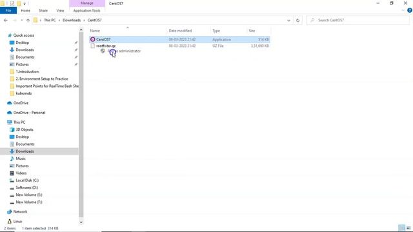Open pinned Desktop under Quick access
Viewport: 413px width, 232px height.
coord(23,43)
